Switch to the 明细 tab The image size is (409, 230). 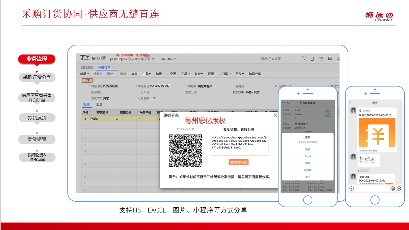tap(86, 104)
